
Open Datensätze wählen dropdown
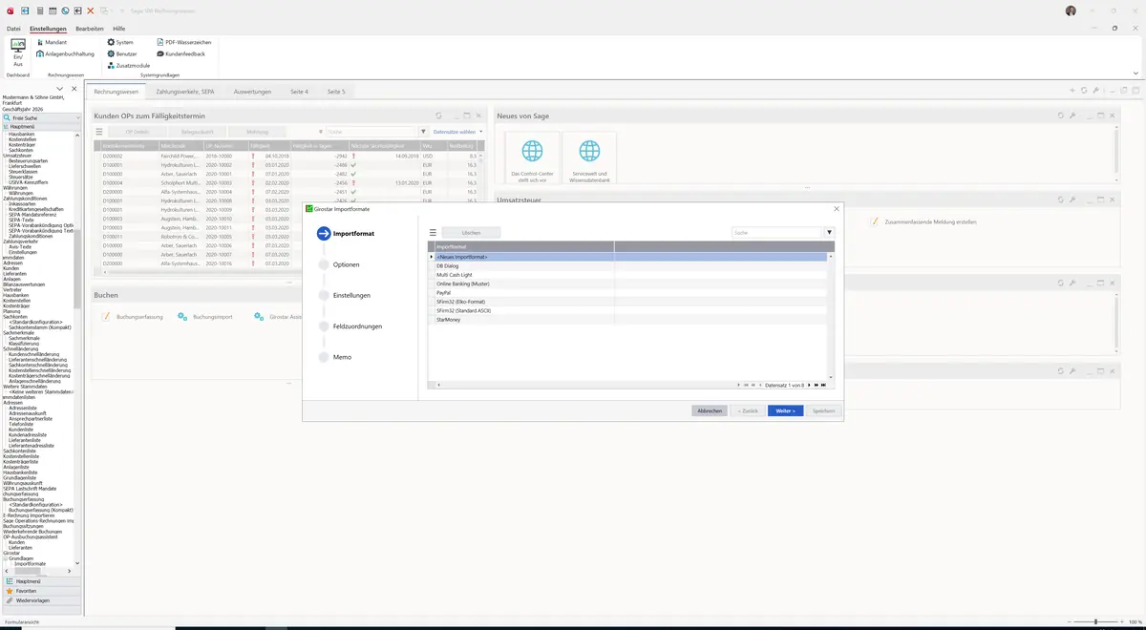click(x=458, y=132)
